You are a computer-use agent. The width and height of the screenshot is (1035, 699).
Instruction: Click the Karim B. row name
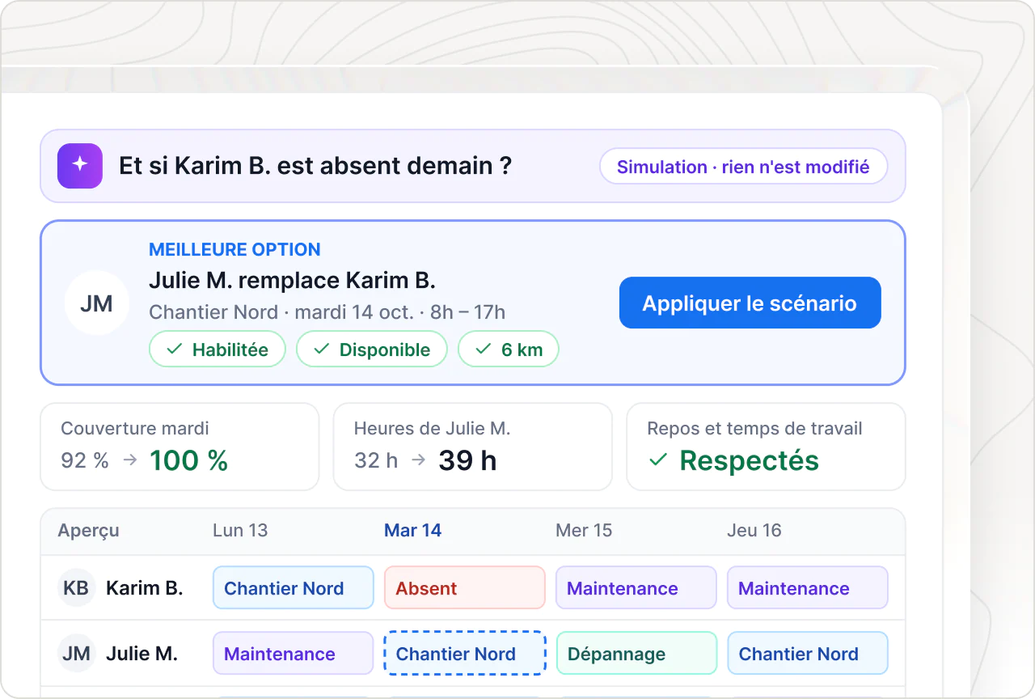145,588
